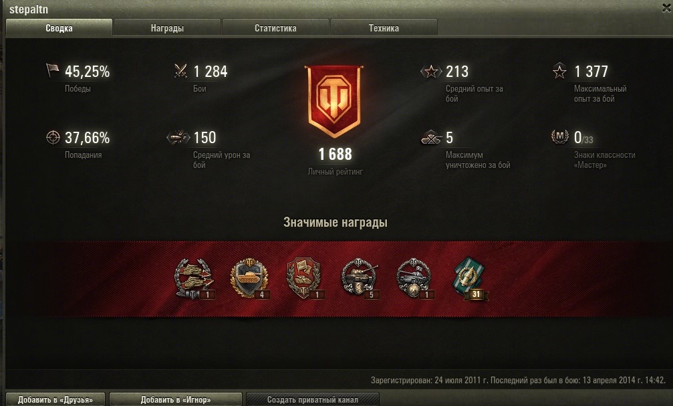Click the maximum experience star icon
This screenshot has height=406, width=673.
click(x=559, y=72)
